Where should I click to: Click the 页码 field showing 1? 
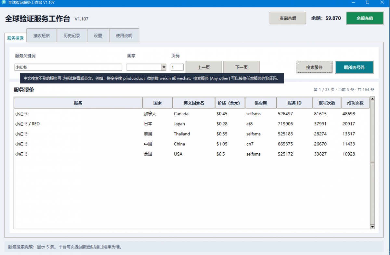click(x=177, y=67)
